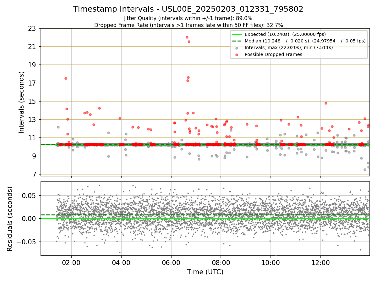
Task: Click the red outlier point near 17.5 seconds before 02:00
Action: tap(66, 78)
